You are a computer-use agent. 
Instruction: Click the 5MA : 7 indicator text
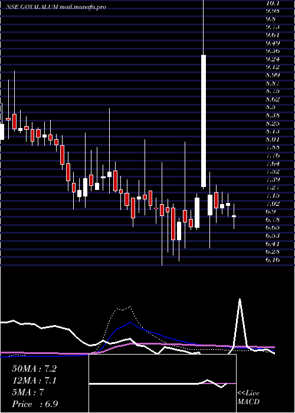click(28, 392)
